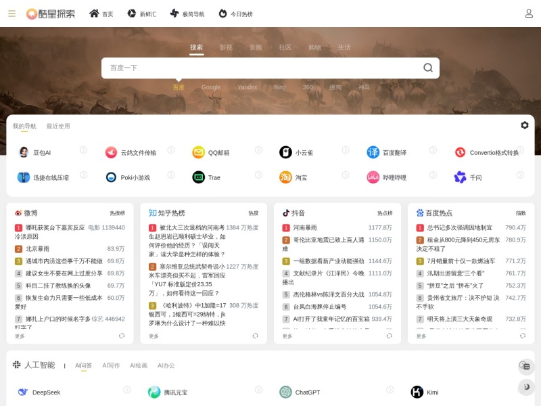Select Bing search engine
Screen dimensions: 541x406
(x=280, y=87)
